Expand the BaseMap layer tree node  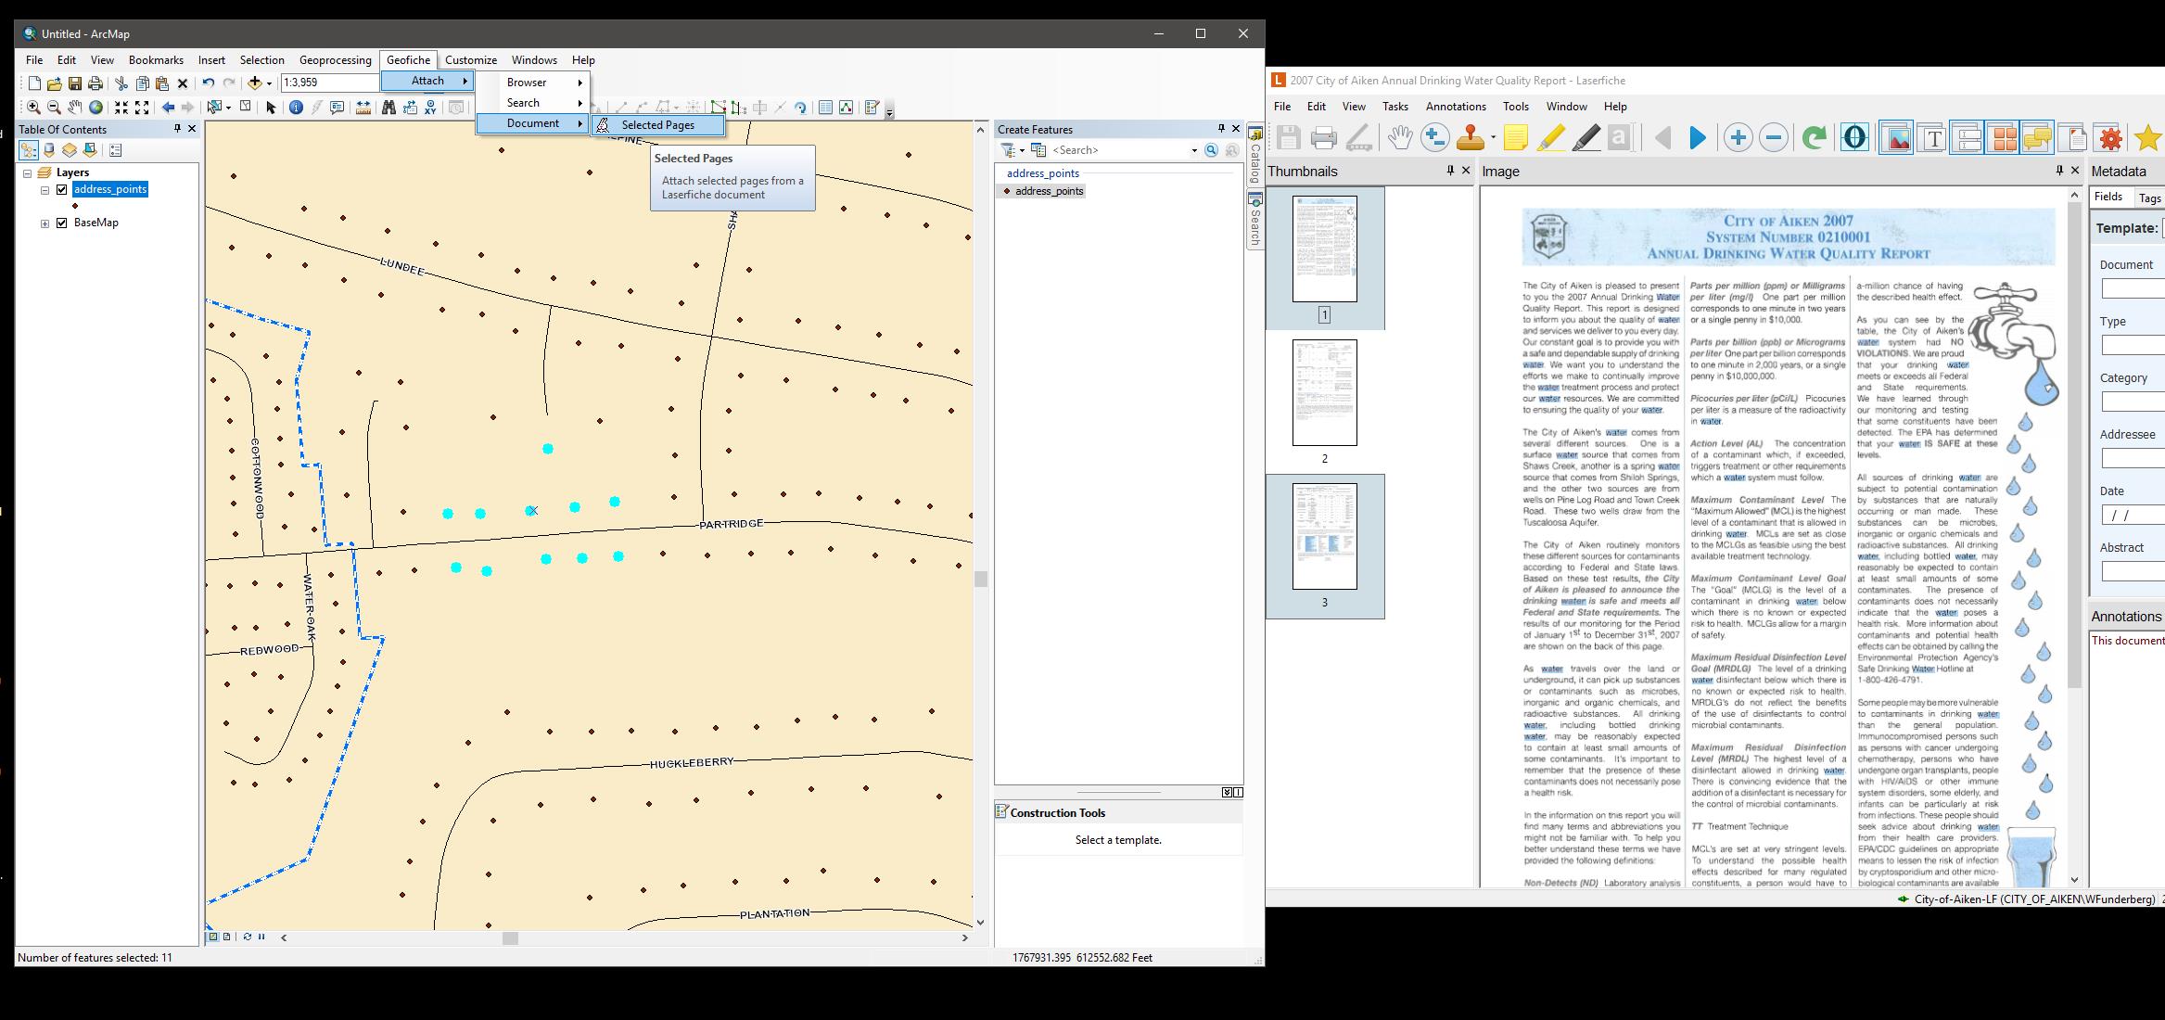pos(45,223)
